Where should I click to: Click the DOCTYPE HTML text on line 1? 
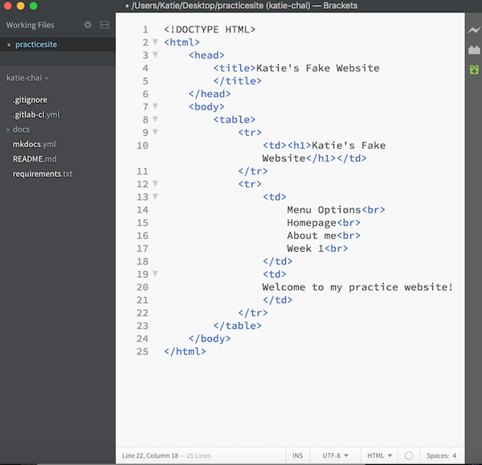210,30
